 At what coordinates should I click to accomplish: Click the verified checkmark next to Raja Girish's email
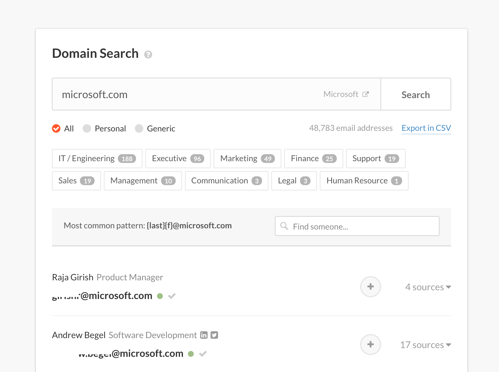tap(172, 296)
